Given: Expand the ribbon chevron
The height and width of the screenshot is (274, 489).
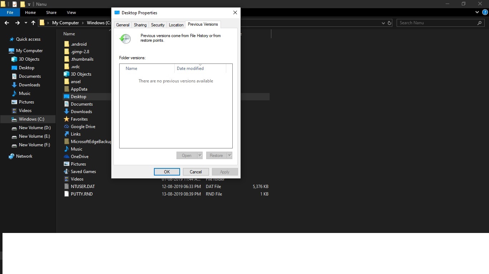Looking at the screenshot, I should (477, 12).
